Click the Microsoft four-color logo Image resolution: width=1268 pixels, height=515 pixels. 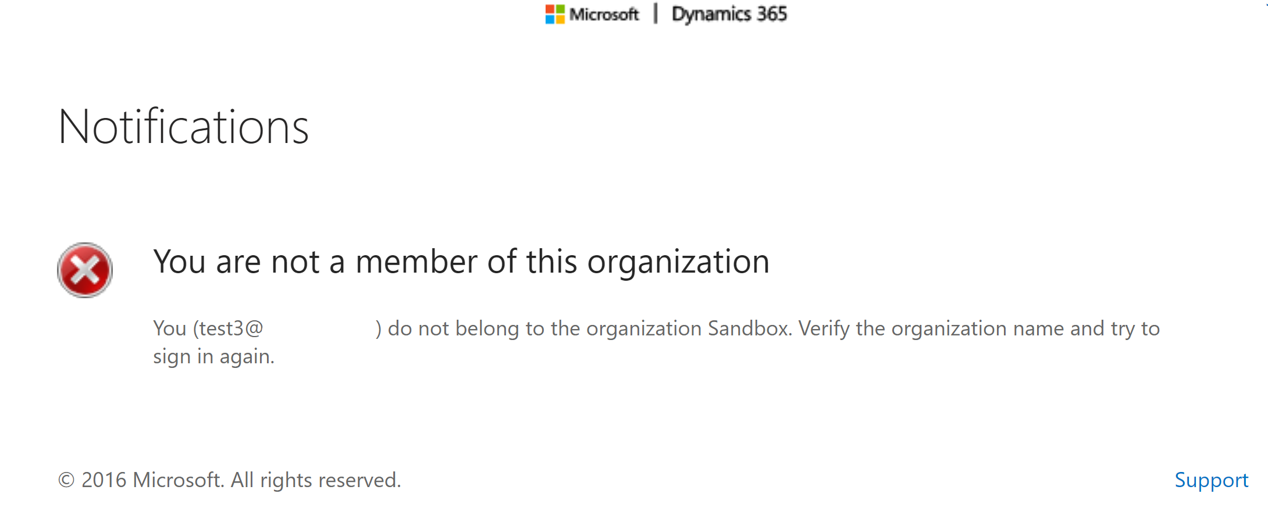(555, 14)
